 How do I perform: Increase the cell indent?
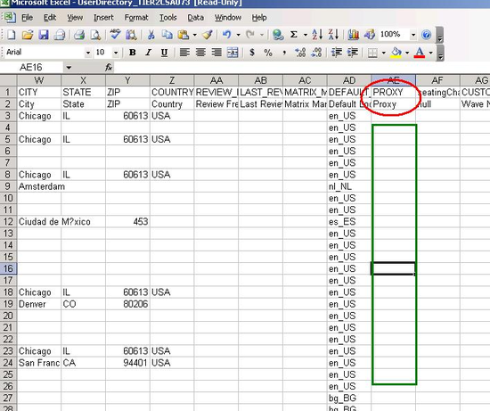tap(353, 53)
